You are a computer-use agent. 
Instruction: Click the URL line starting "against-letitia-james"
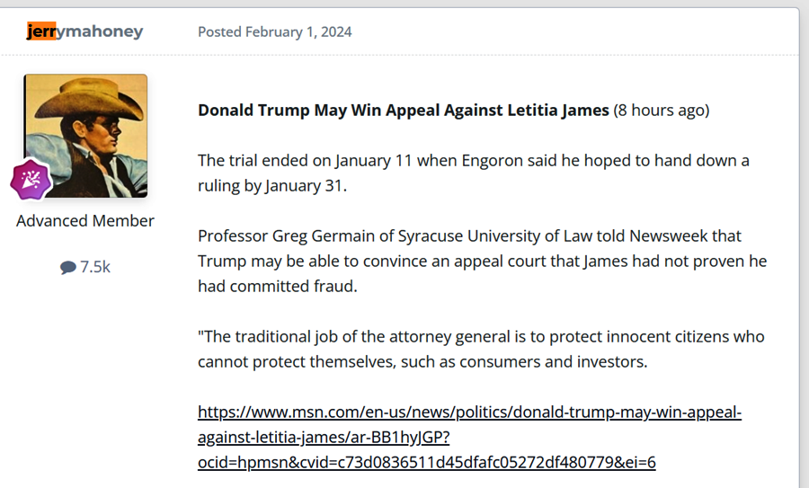point(324,438)
